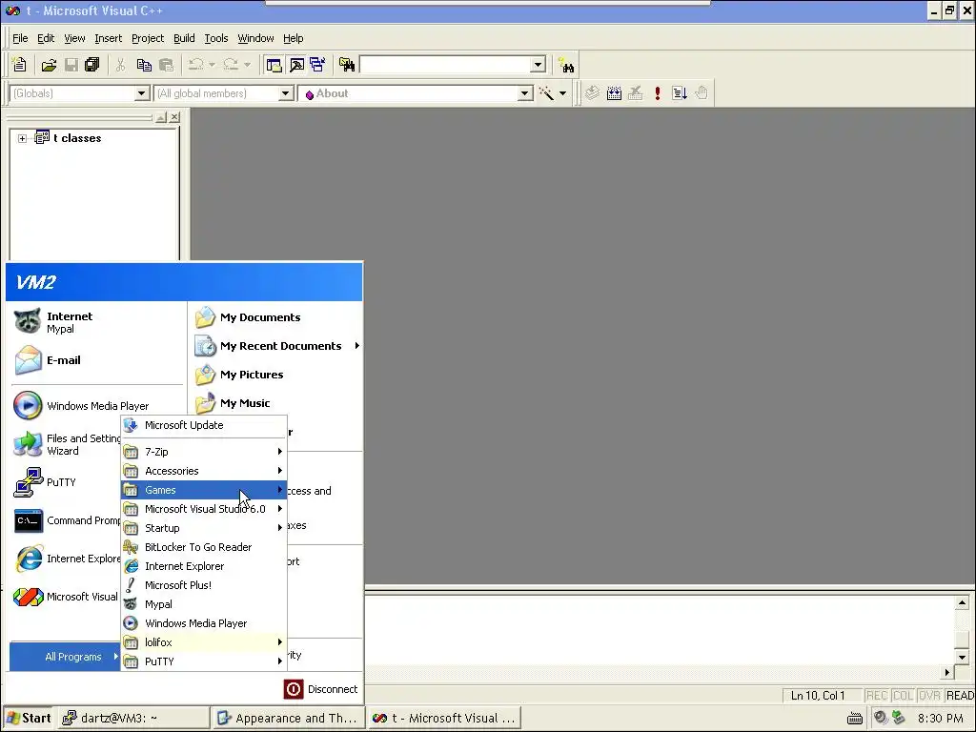Click Ln 10, Col 1 status indicator
Screen dimensions: 976x732
(818, 695)
